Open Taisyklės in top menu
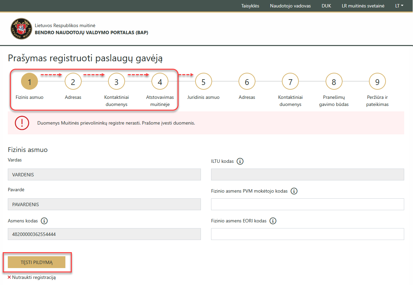 click(x=250, y=6)
